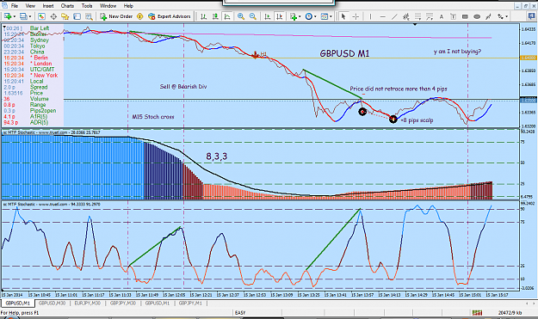Select the Ellipse shape tool
This screenshot has height=319, width=538.
[x=477, y=16]
